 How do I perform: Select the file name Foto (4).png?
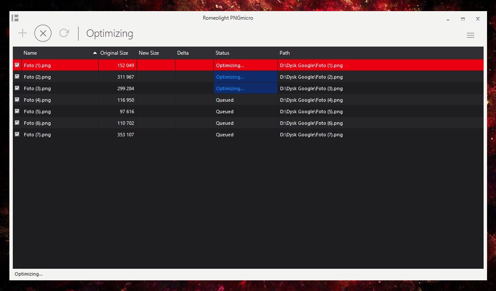click(x=37, y=100)
